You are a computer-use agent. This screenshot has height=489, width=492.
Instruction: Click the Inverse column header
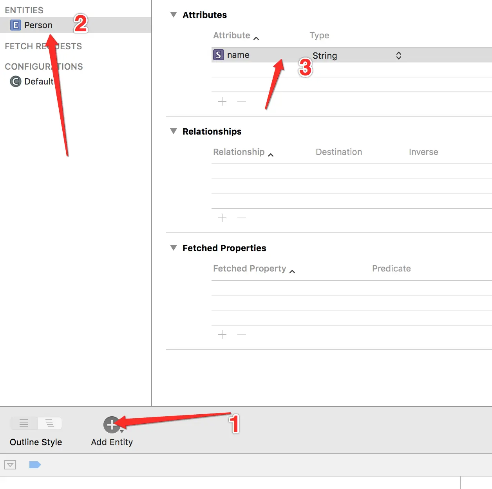pyautogui.click(x=423, y=152)
